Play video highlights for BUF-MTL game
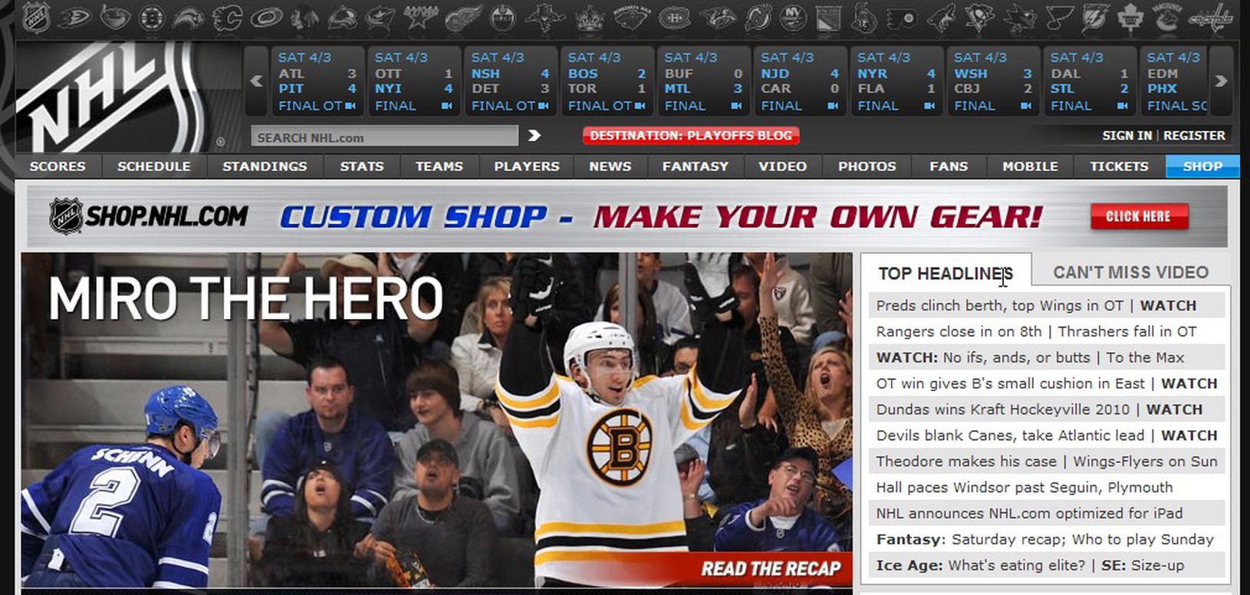 pyautogui.click(x=736, y=106)
